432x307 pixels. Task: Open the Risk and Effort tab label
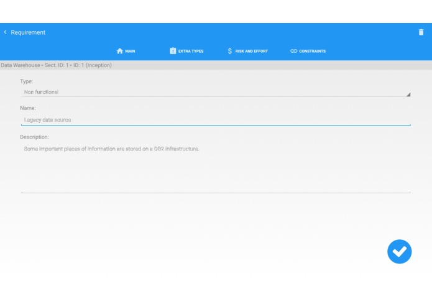251,51
